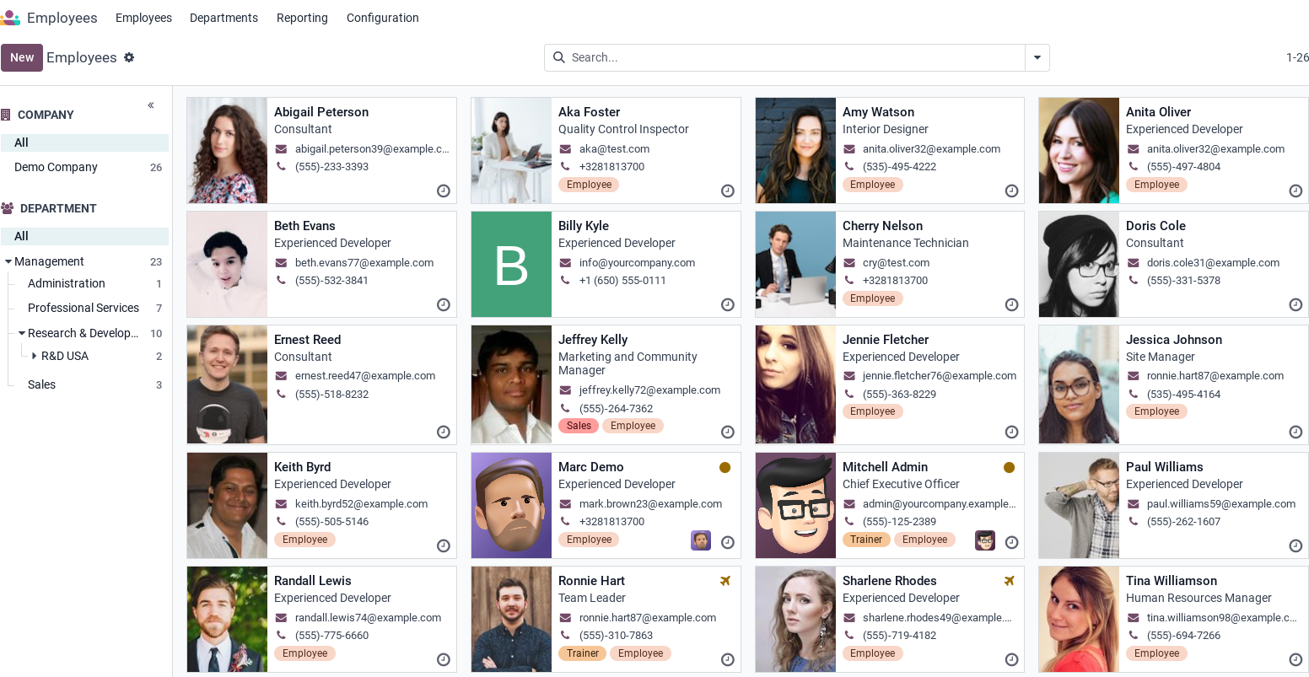Click the airplane icon on Sharlene Rhodes' card
The width and height of the screenshot is (1309, 677).
[1009, 581]
